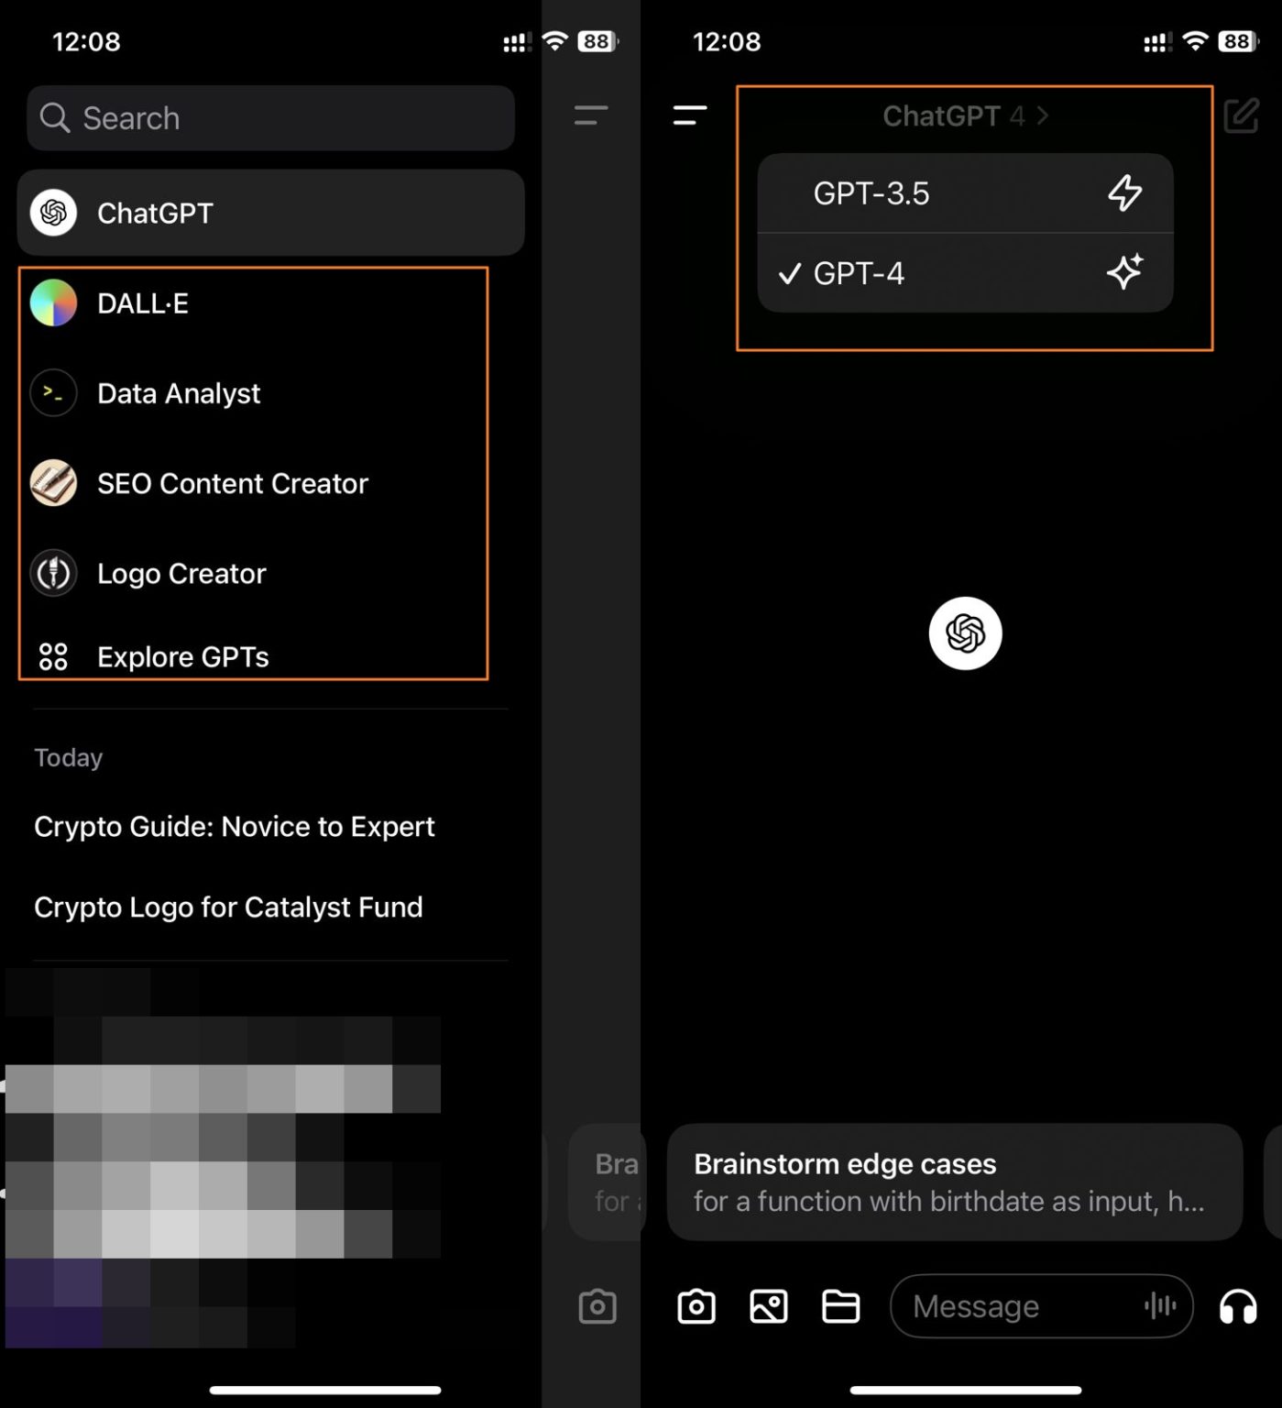Screen dimensions: 1282x1408
Task: Open the Crypto Guide: Novice to Expert chat
Action: point(235,826)
